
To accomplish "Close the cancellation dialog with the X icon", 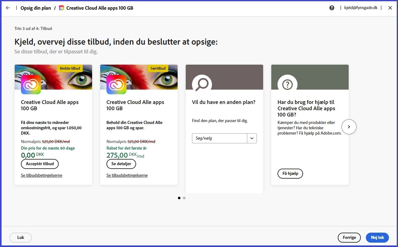I will pos(390,8).
